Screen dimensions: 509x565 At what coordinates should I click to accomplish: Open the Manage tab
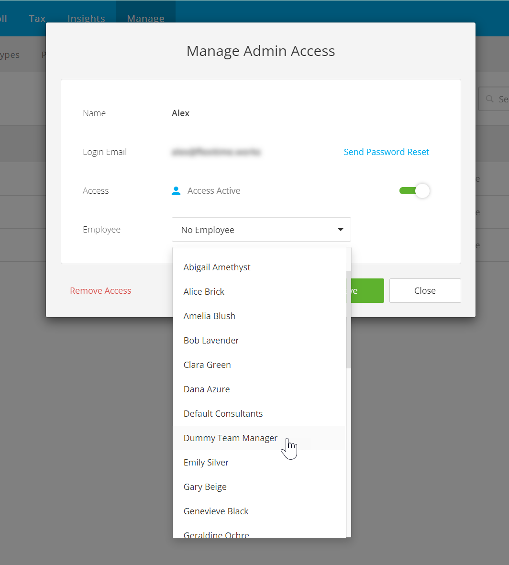pos(145,18)
